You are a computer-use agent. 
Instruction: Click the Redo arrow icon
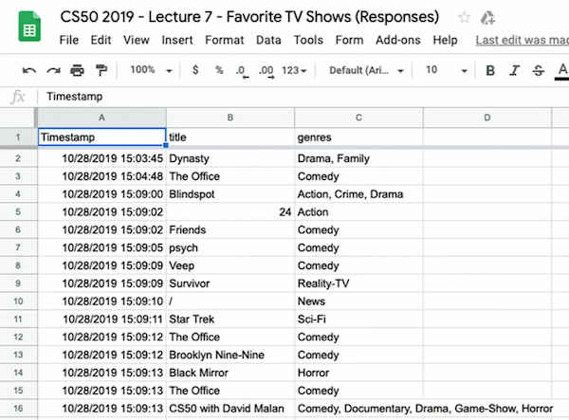point(53,70)
